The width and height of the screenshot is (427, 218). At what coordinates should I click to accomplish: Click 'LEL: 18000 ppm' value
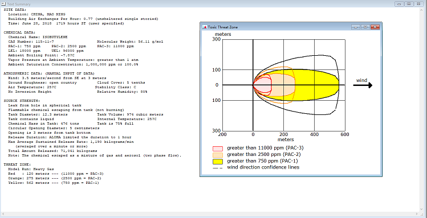[x=25, y=51]
